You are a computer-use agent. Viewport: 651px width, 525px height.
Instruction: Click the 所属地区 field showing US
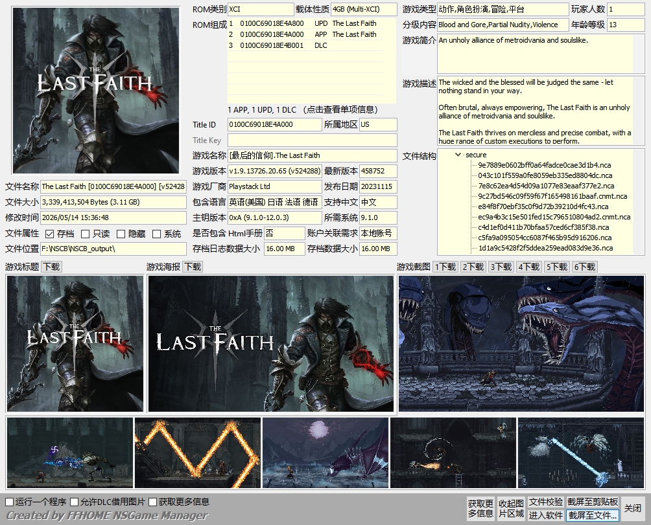tap(378, 124)
